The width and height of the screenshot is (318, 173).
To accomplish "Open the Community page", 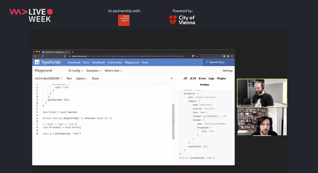I will click(x=115, y=63).
